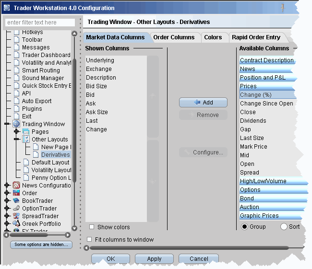The height and width of the screenshot is (269, 312).
Task: Click the OK button
Action: coord(110,258)
